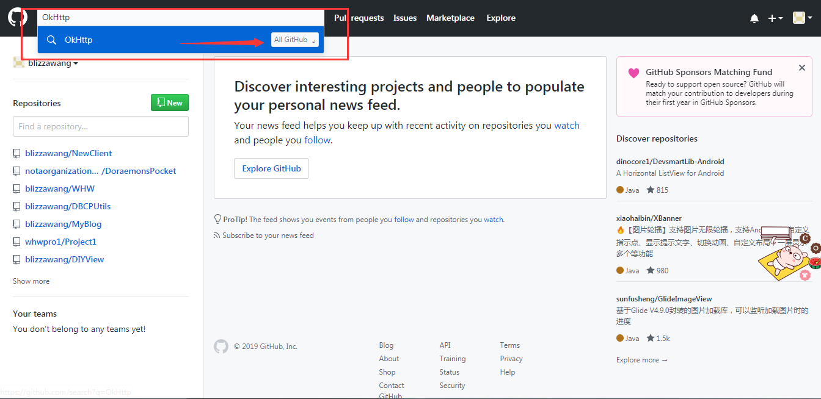821x399 pixels.
Task: Open Issues in the header
Action: click(405, 18)
